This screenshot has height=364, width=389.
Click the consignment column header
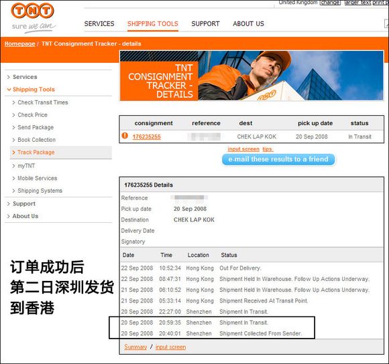point(154,123)
